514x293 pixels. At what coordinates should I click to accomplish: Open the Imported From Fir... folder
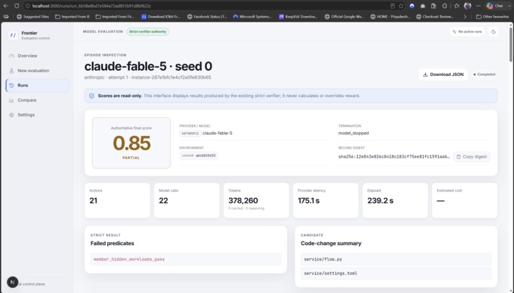pyautogui.click(x=114, y=17)
